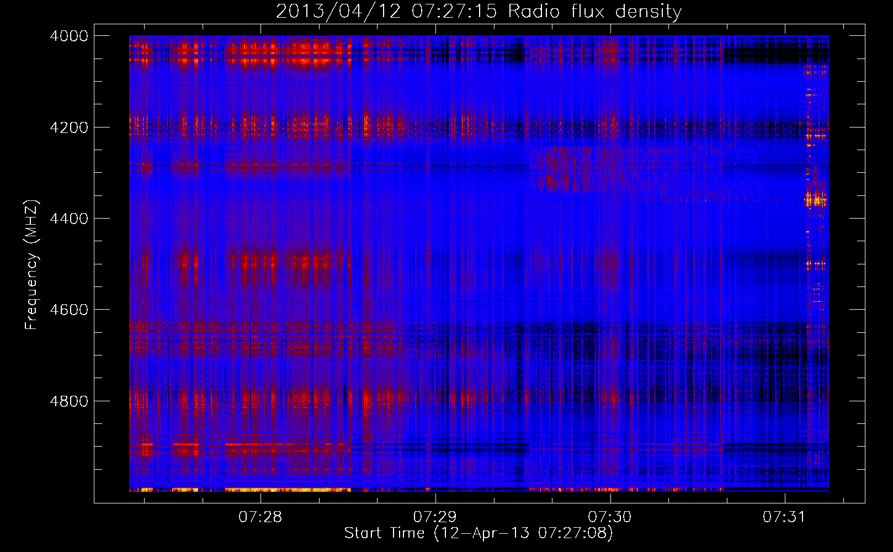Click the 07:28 time tick label

pos(261,517)
